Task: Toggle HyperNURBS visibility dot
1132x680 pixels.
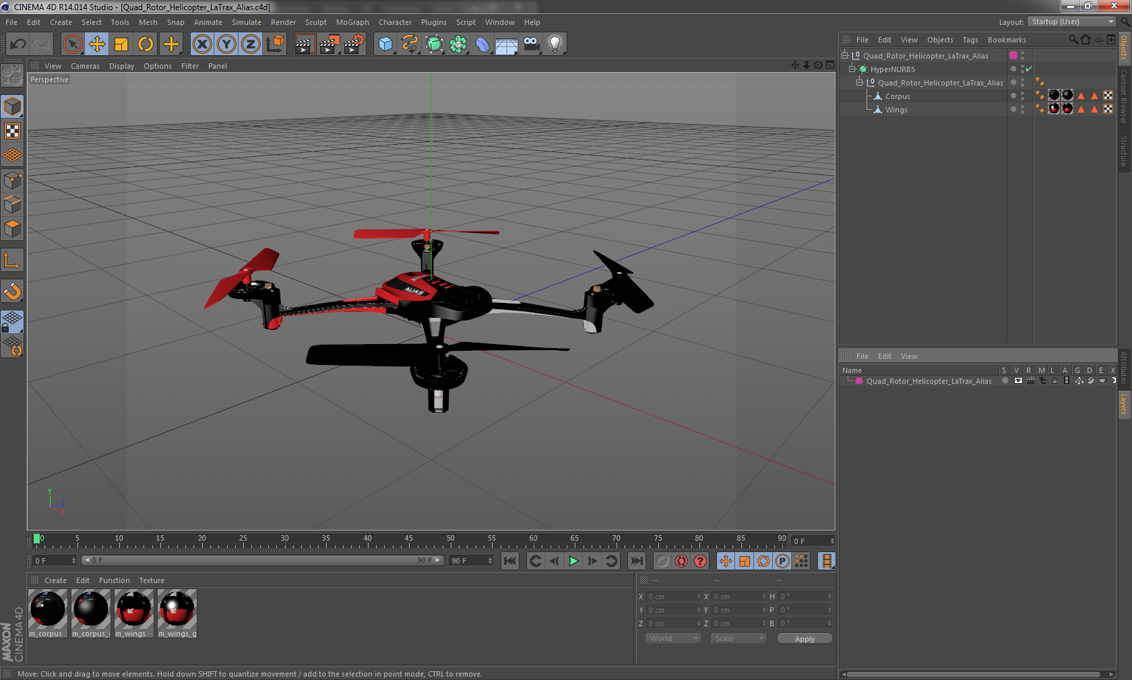Action: [x=1022, y=67]
